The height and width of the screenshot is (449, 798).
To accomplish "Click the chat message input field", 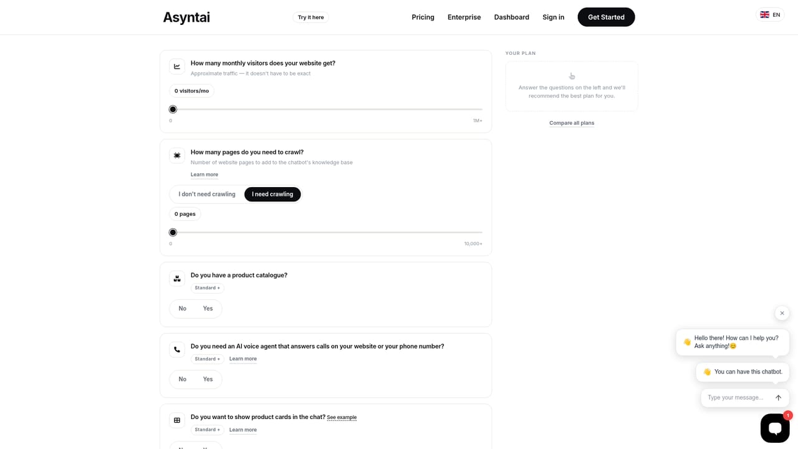I will (x=736, y=398).
